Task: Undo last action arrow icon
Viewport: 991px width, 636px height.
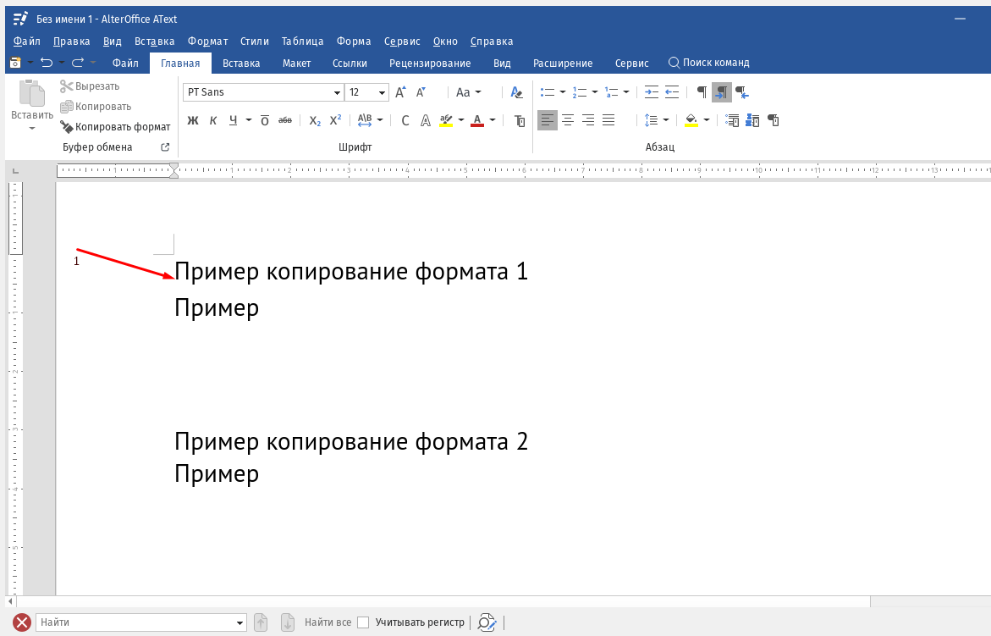Action: (x=47, y=62)
